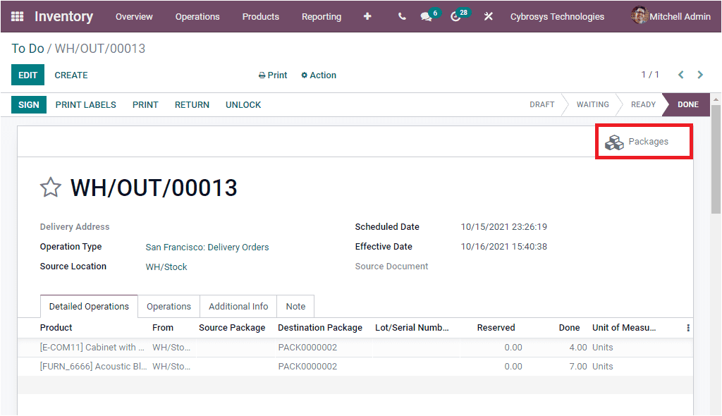Screen dimensions: 722x416
Task: Switch to the Operations tab
Action: pos(169,306)
